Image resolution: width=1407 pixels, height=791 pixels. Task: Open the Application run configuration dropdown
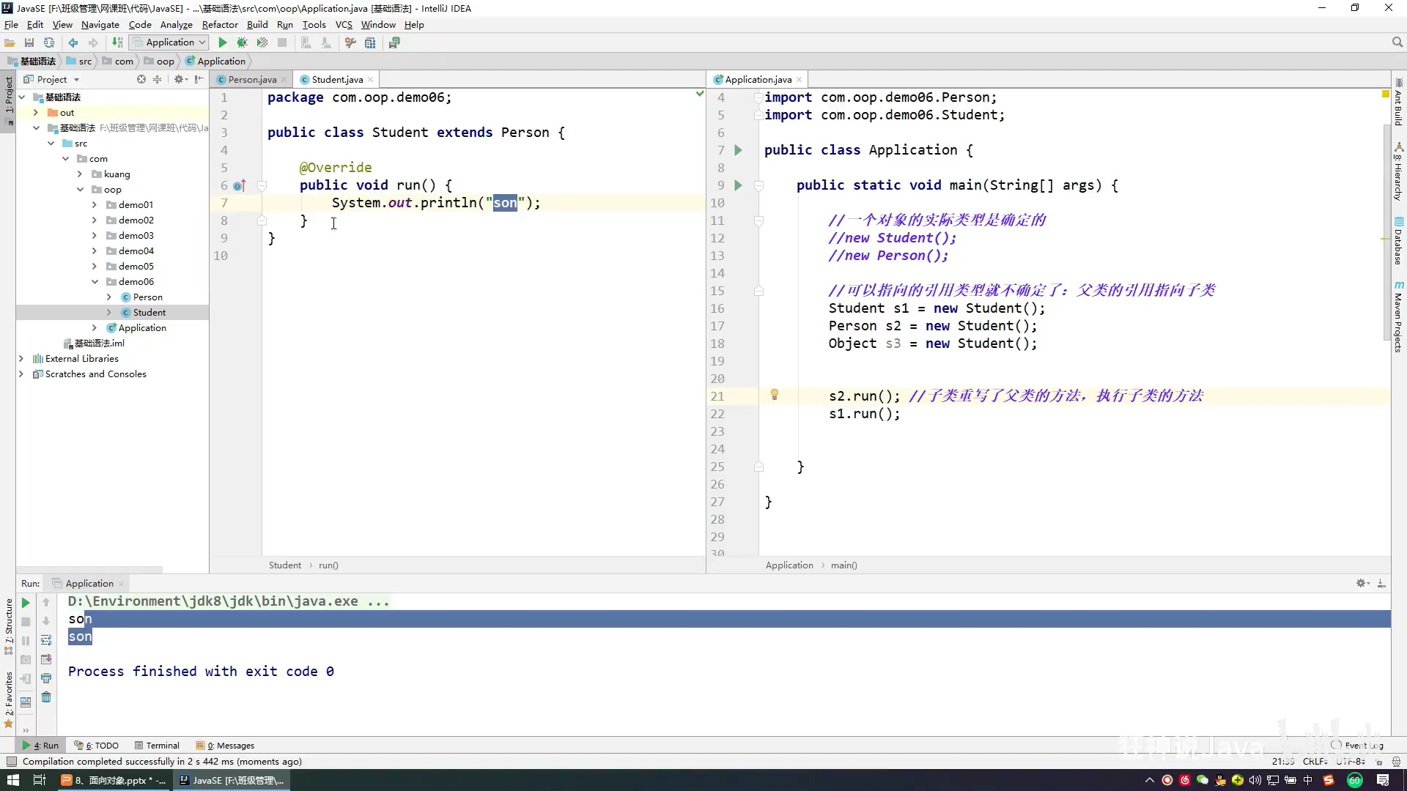point(169,42)
